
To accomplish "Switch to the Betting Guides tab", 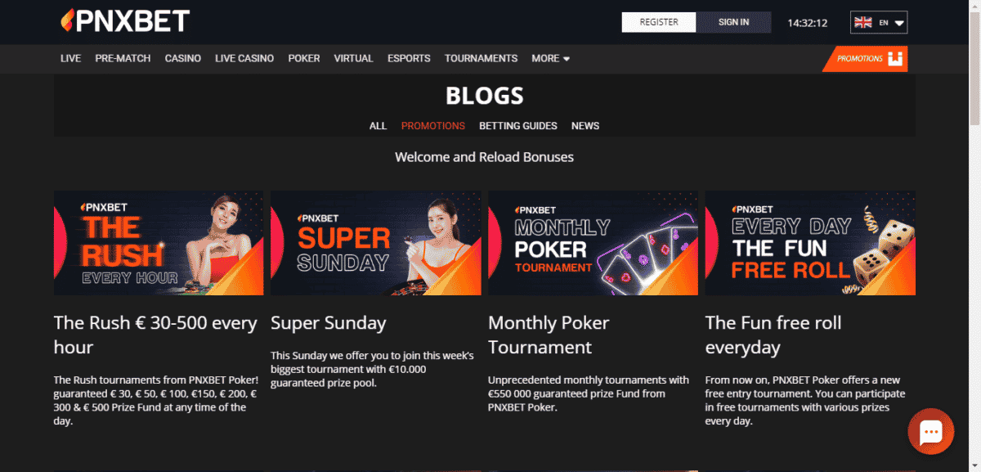I will (518, 126).
